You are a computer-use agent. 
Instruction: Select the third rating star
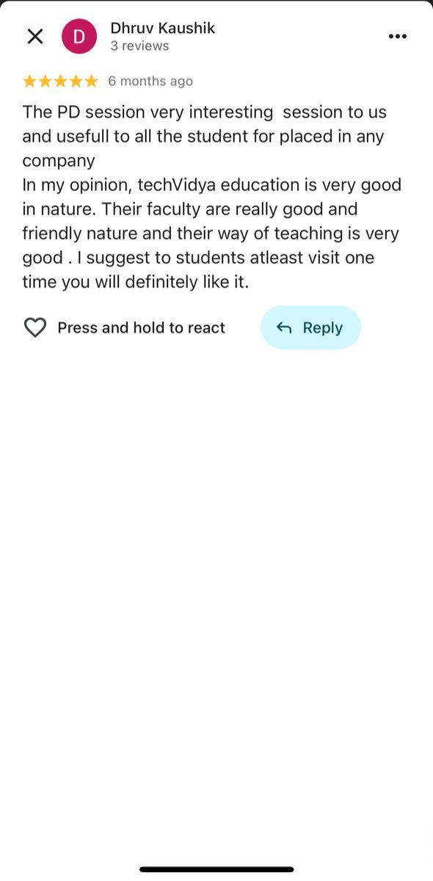(x=60, y=81)
